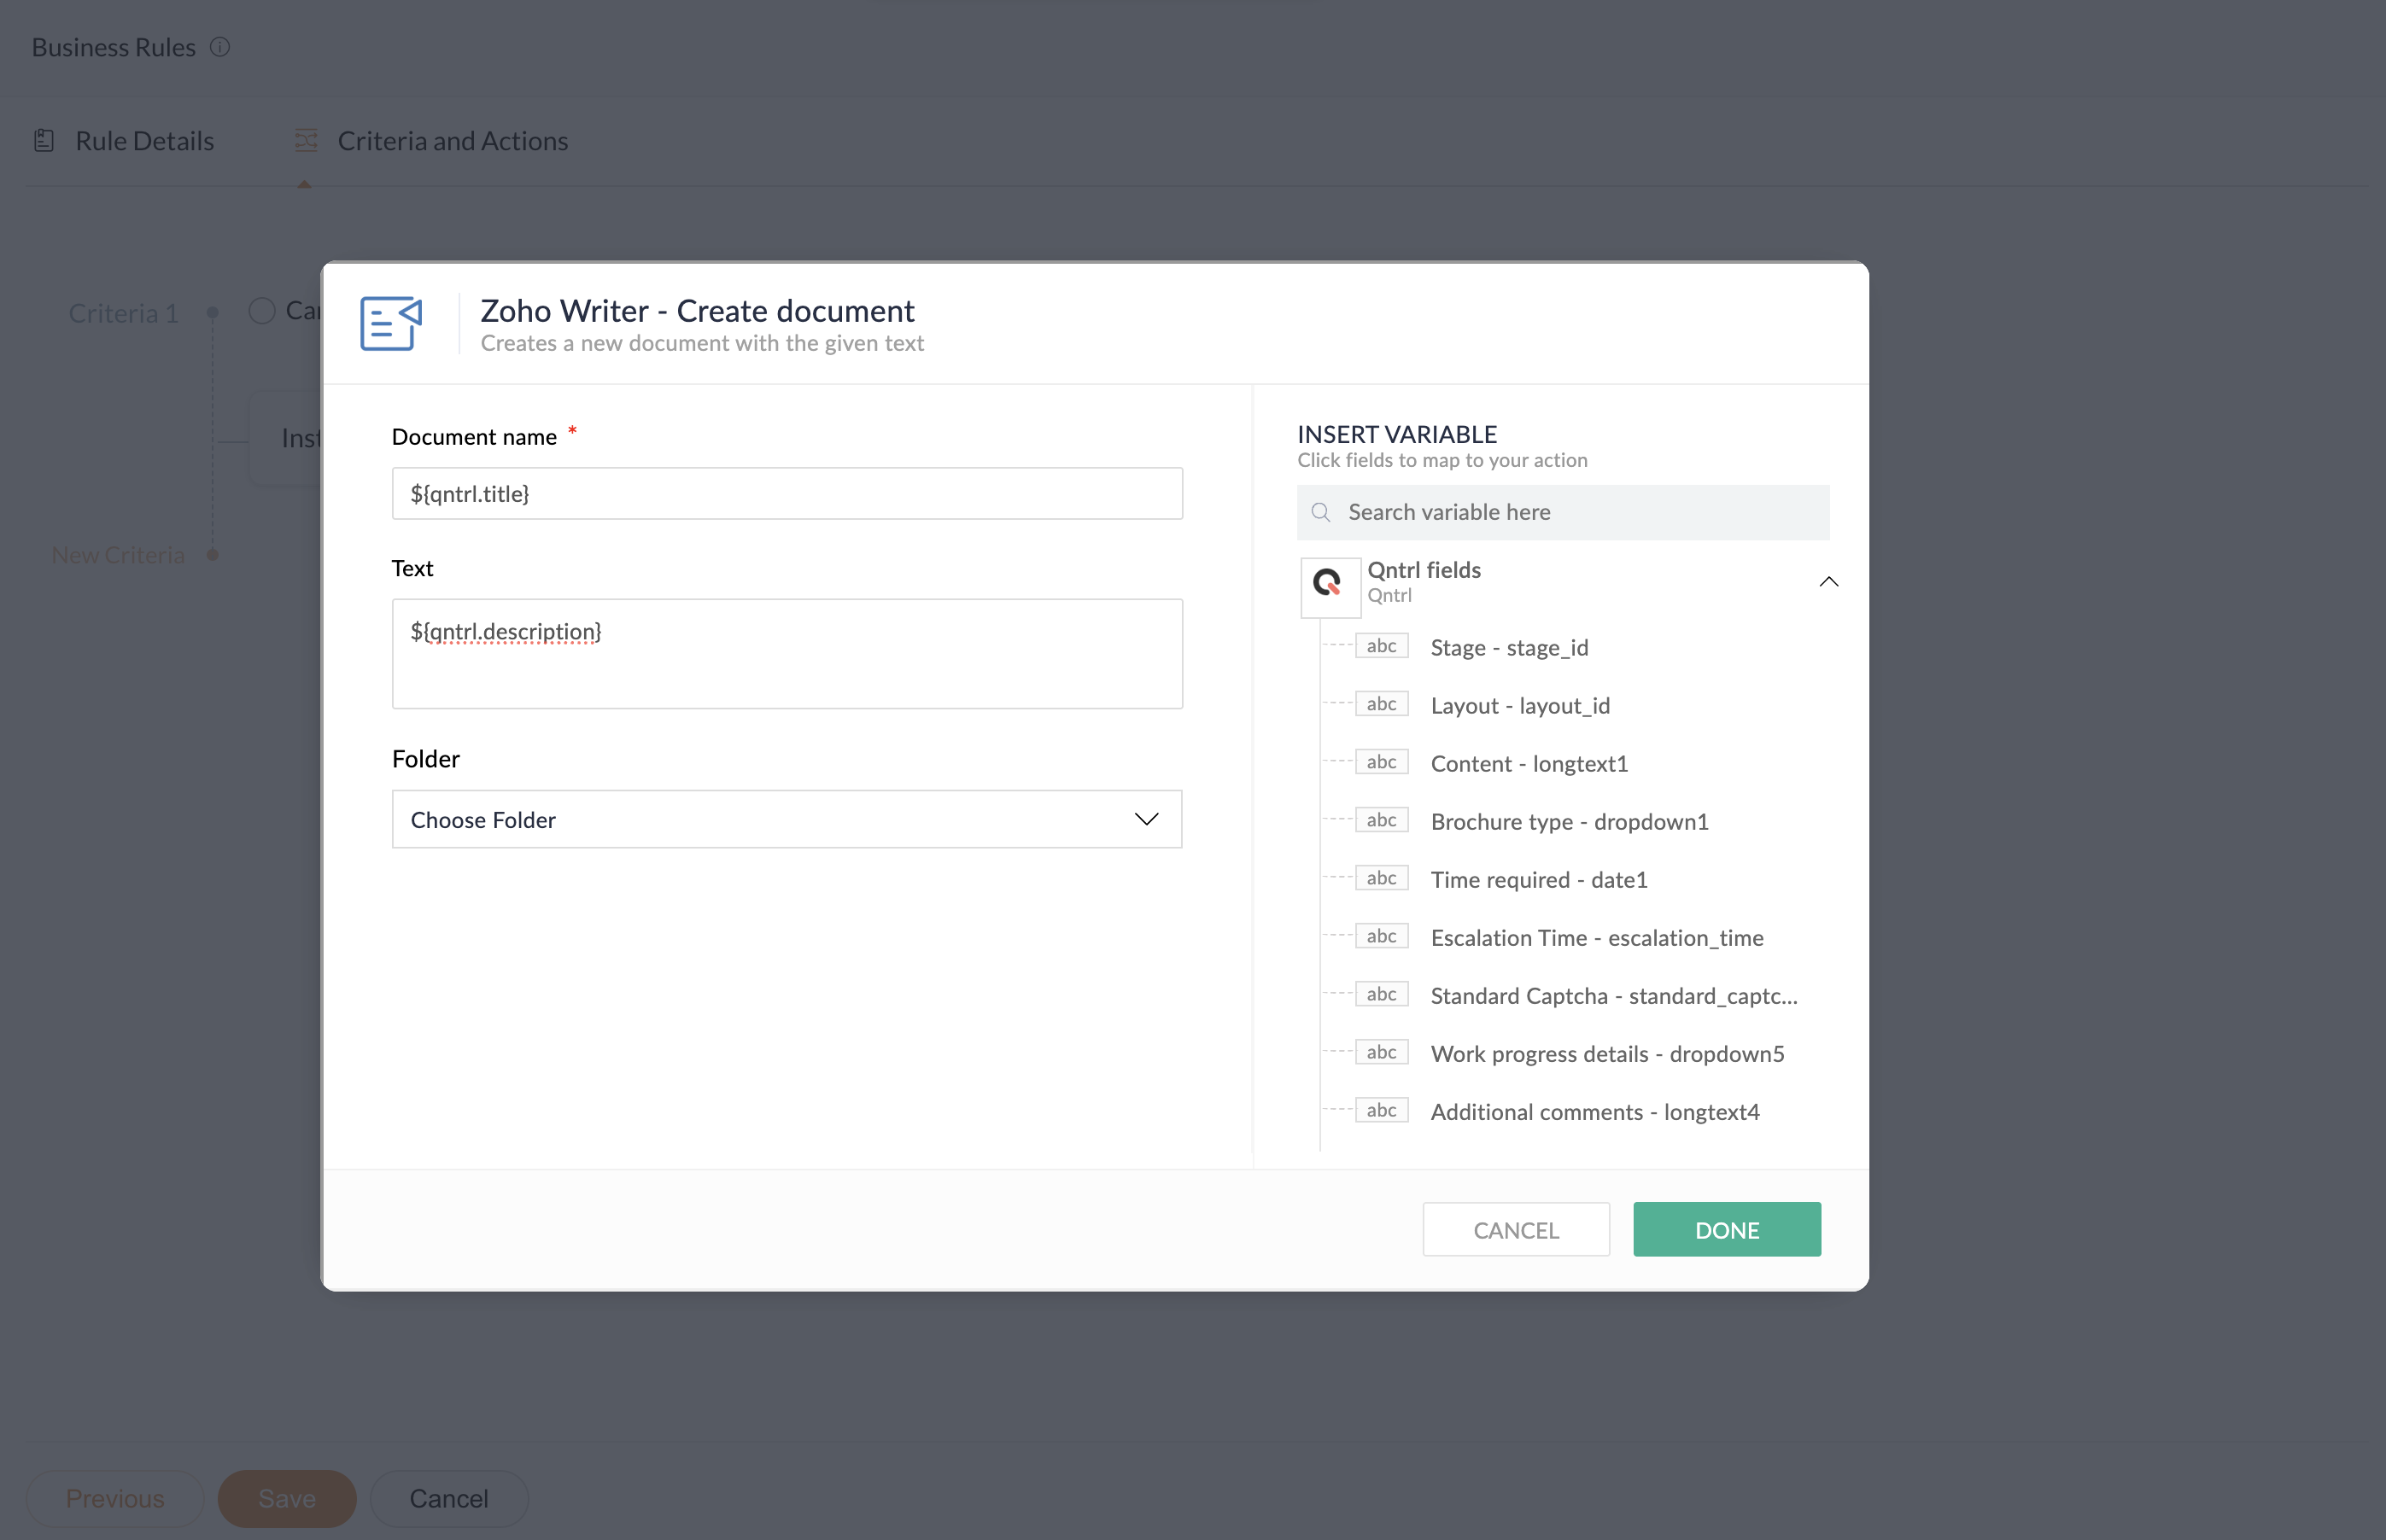Screen dimensions: 2386x1540
Task: Click the Rule Details clipboard icon
Action: [x=44, y=141]
